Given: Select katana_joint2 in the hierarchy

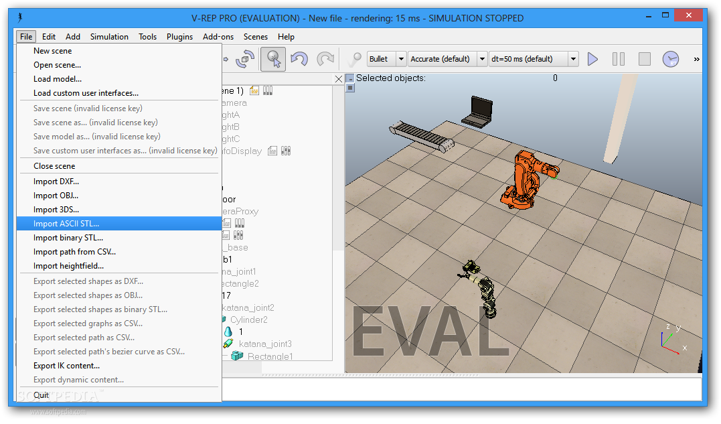Looking at the screenshot, I should click(248, 307).
